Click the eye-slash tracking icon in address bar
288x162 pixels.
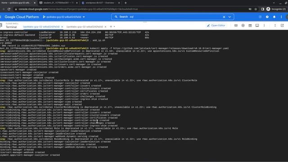point(250,9)
